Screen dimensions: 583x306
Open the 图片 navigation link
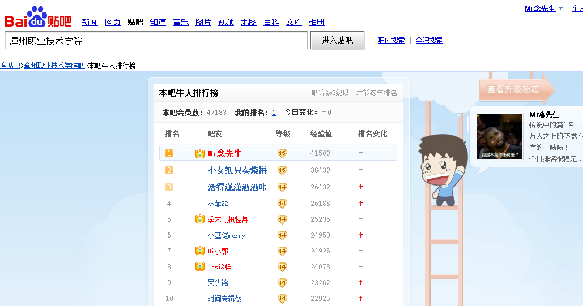(x=203, y=22)
